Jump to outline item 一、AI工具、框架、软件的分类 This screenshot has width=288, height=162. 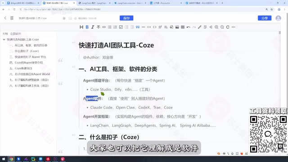coord(28,45)
